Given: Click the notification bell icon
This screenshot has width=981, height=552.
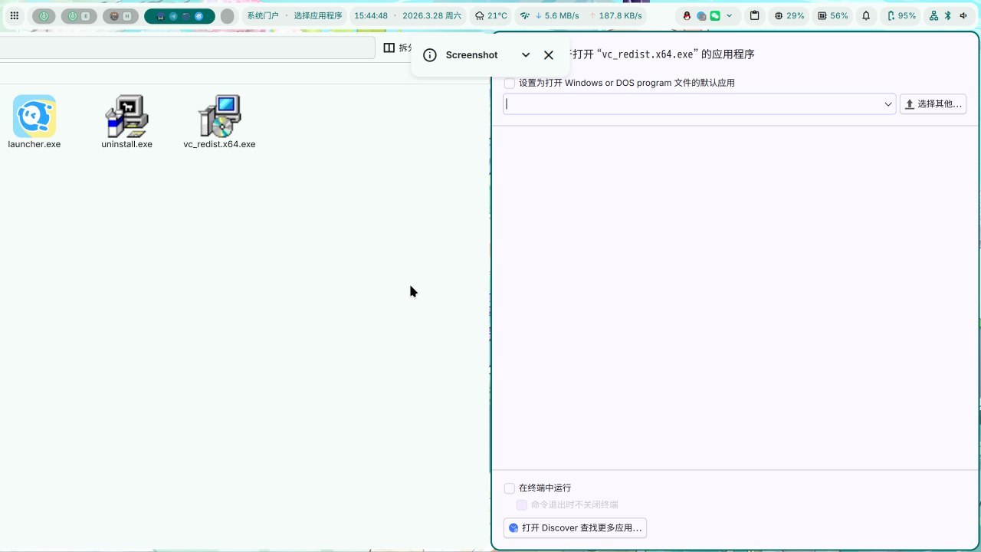Looking at the screenshot, I should coord(866,15).
